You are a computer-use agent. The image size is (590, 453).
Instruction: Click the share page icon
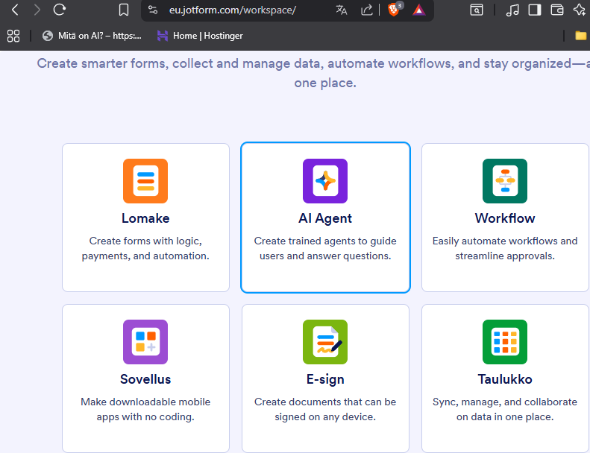coord(366,10)
